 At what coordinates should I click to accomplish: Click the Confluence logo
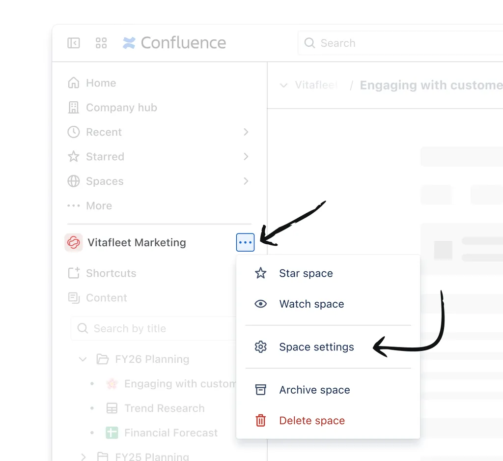(x=174, y=43)
